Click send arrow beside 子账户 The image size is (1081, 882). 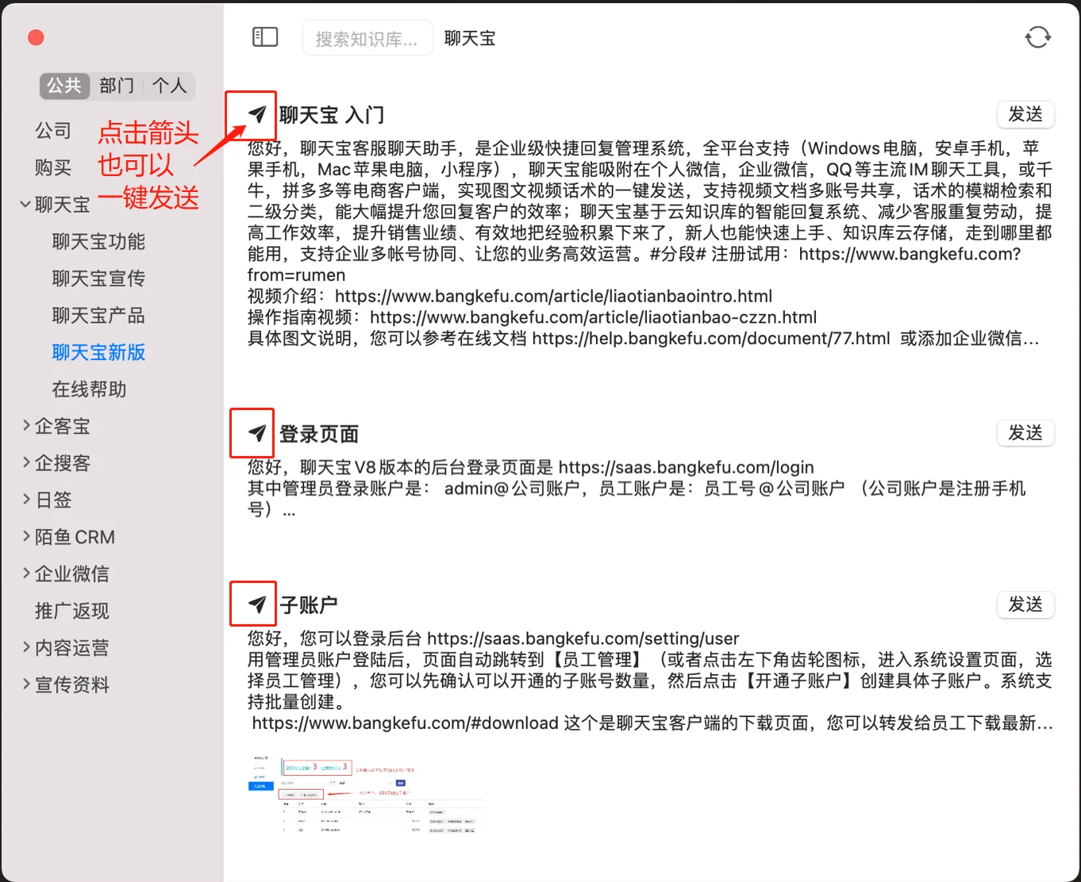pos(257,604)
